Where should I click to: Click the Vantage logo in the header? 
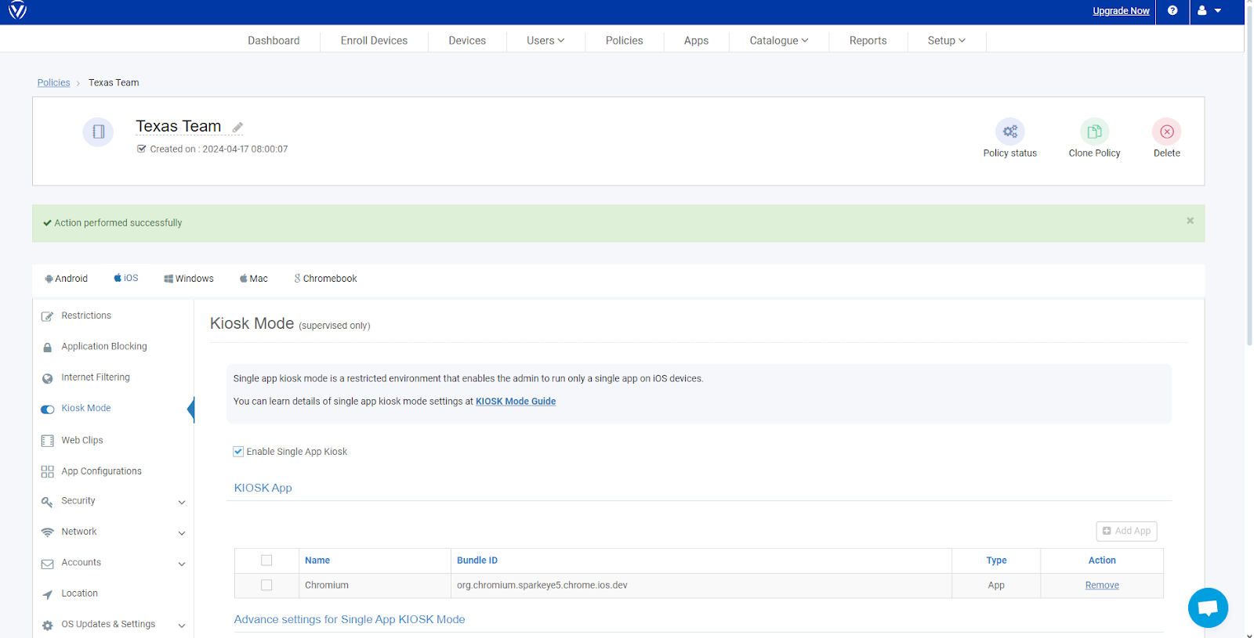(17, 10)
